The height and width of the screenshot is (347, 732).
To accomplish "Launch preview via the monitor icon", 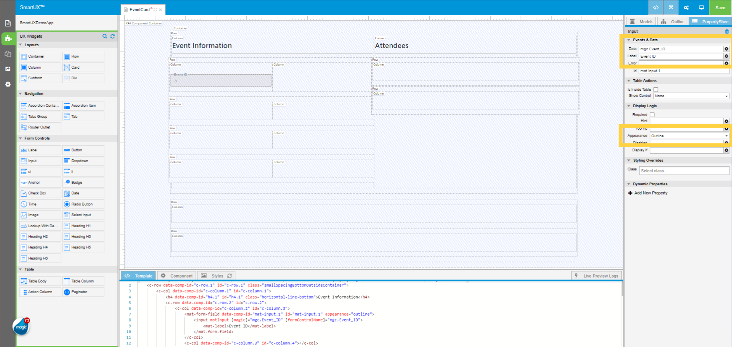I will point(701,8).
